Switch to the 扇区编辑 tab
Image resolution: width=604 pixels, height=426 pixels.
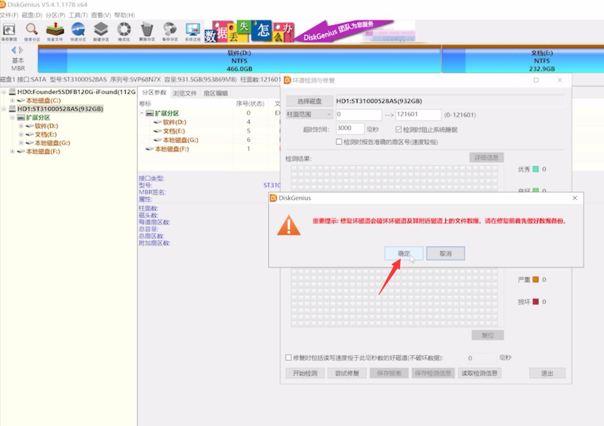point(216,93)
